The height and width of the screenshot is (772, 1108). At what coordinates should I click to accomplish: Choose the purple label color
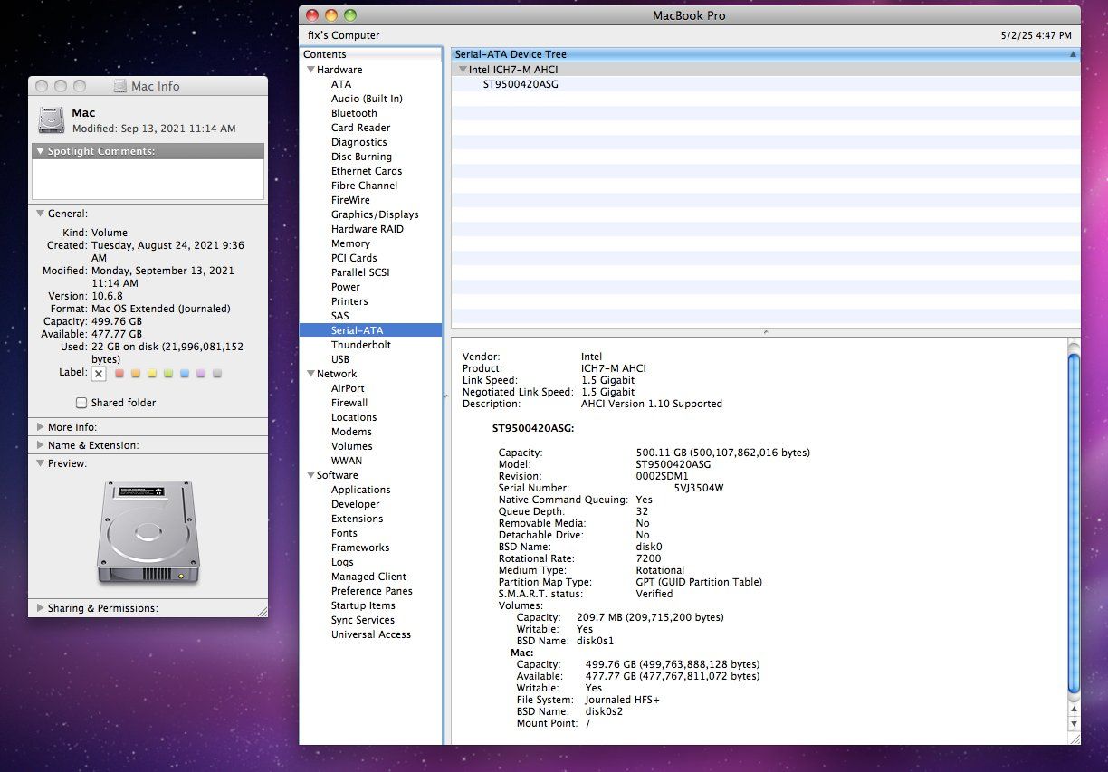point(201,373)
